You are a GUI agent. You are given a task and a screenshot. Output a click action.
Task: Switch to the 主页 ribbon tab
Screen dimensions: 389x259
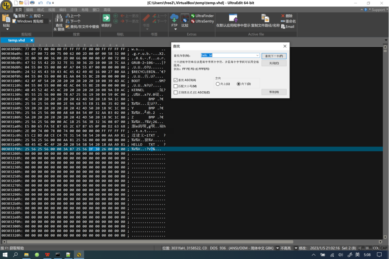(18, 10)
